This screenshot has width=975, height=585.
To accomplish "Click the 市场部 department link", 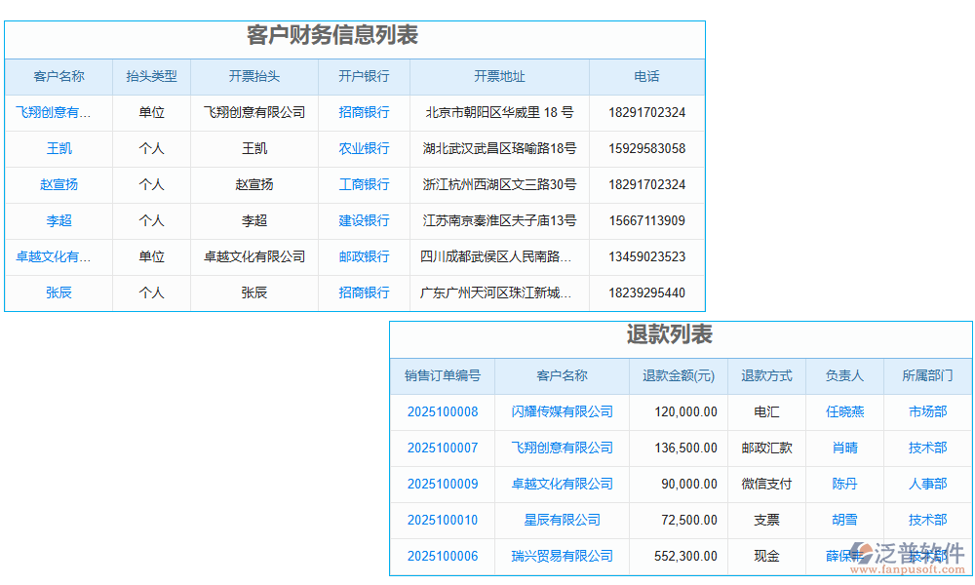I will pyautogui.click(x=922, y=411).
